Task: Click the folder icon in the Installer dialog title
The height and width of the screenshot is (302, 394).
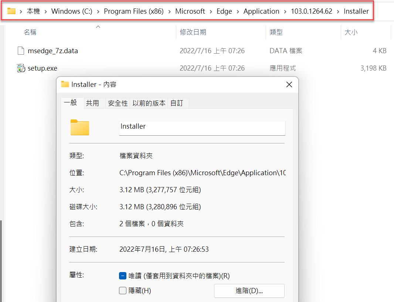Action: [65, 84]
